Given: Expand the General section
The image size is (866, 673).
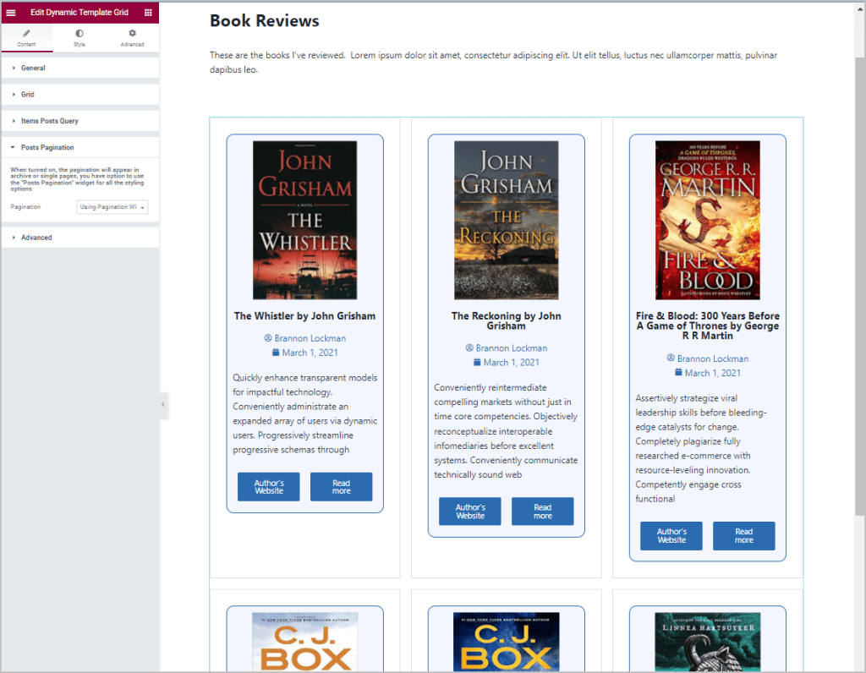Looking at the screenshot, I should point(80,68).
